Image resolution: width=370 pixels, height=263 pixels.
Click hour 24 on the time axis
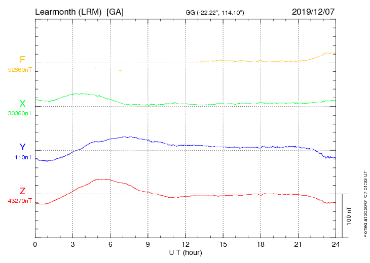pos(336,244)
